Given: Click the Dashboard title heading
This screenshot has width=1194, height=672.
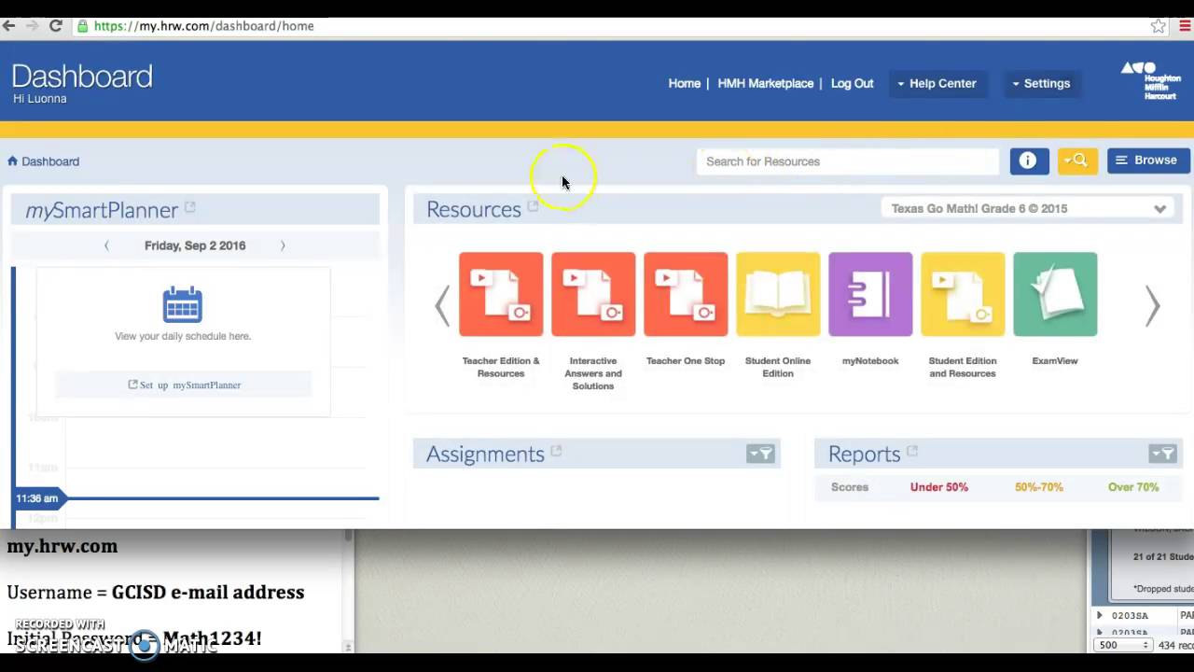Looking at the screenshot, I should 82,76.
